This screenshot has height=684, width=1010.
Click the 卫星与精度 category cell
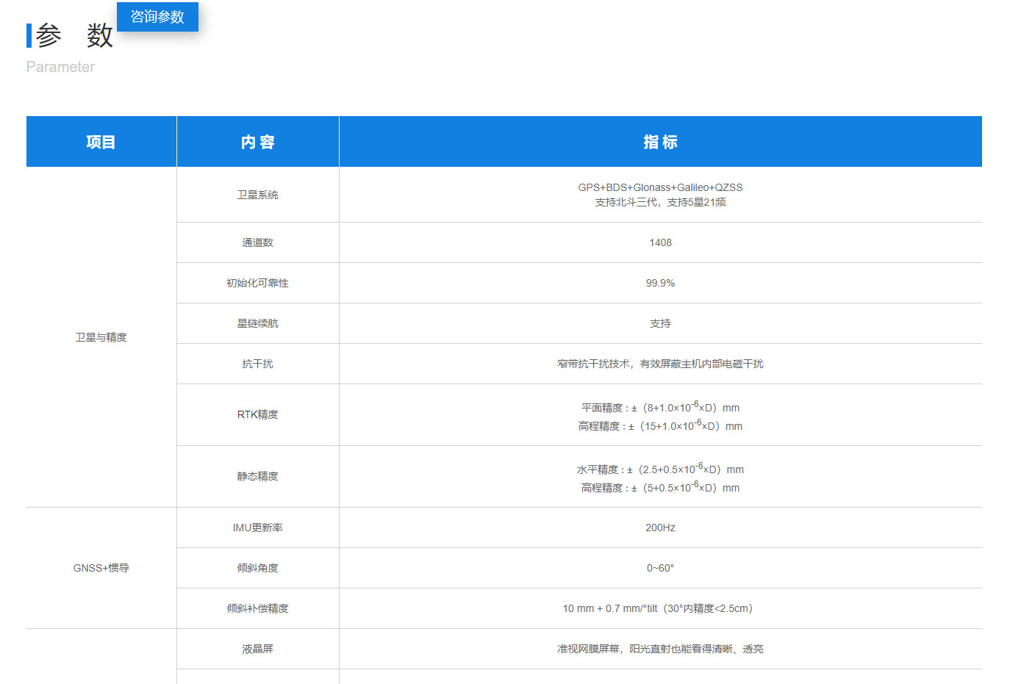tap(101, 337)
